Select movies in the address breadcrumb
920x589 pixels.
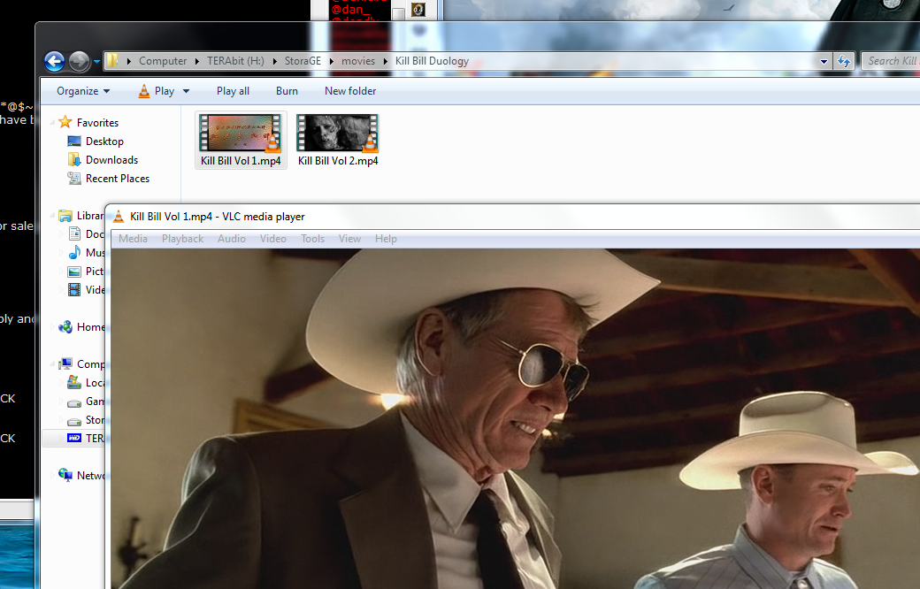click(x=358, y=61)
